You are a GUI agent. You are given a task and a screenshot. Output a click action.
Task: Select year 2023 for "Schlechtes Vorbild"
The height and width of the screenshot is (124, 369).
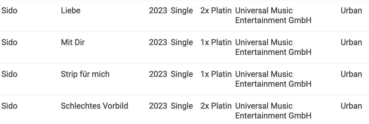(158, 106)
